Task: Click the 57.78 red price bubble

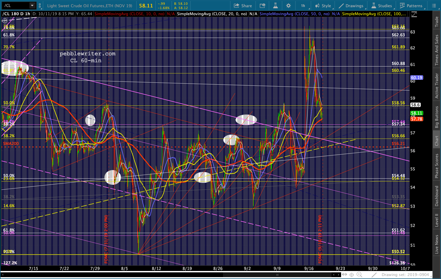Action: pos(416,119)
